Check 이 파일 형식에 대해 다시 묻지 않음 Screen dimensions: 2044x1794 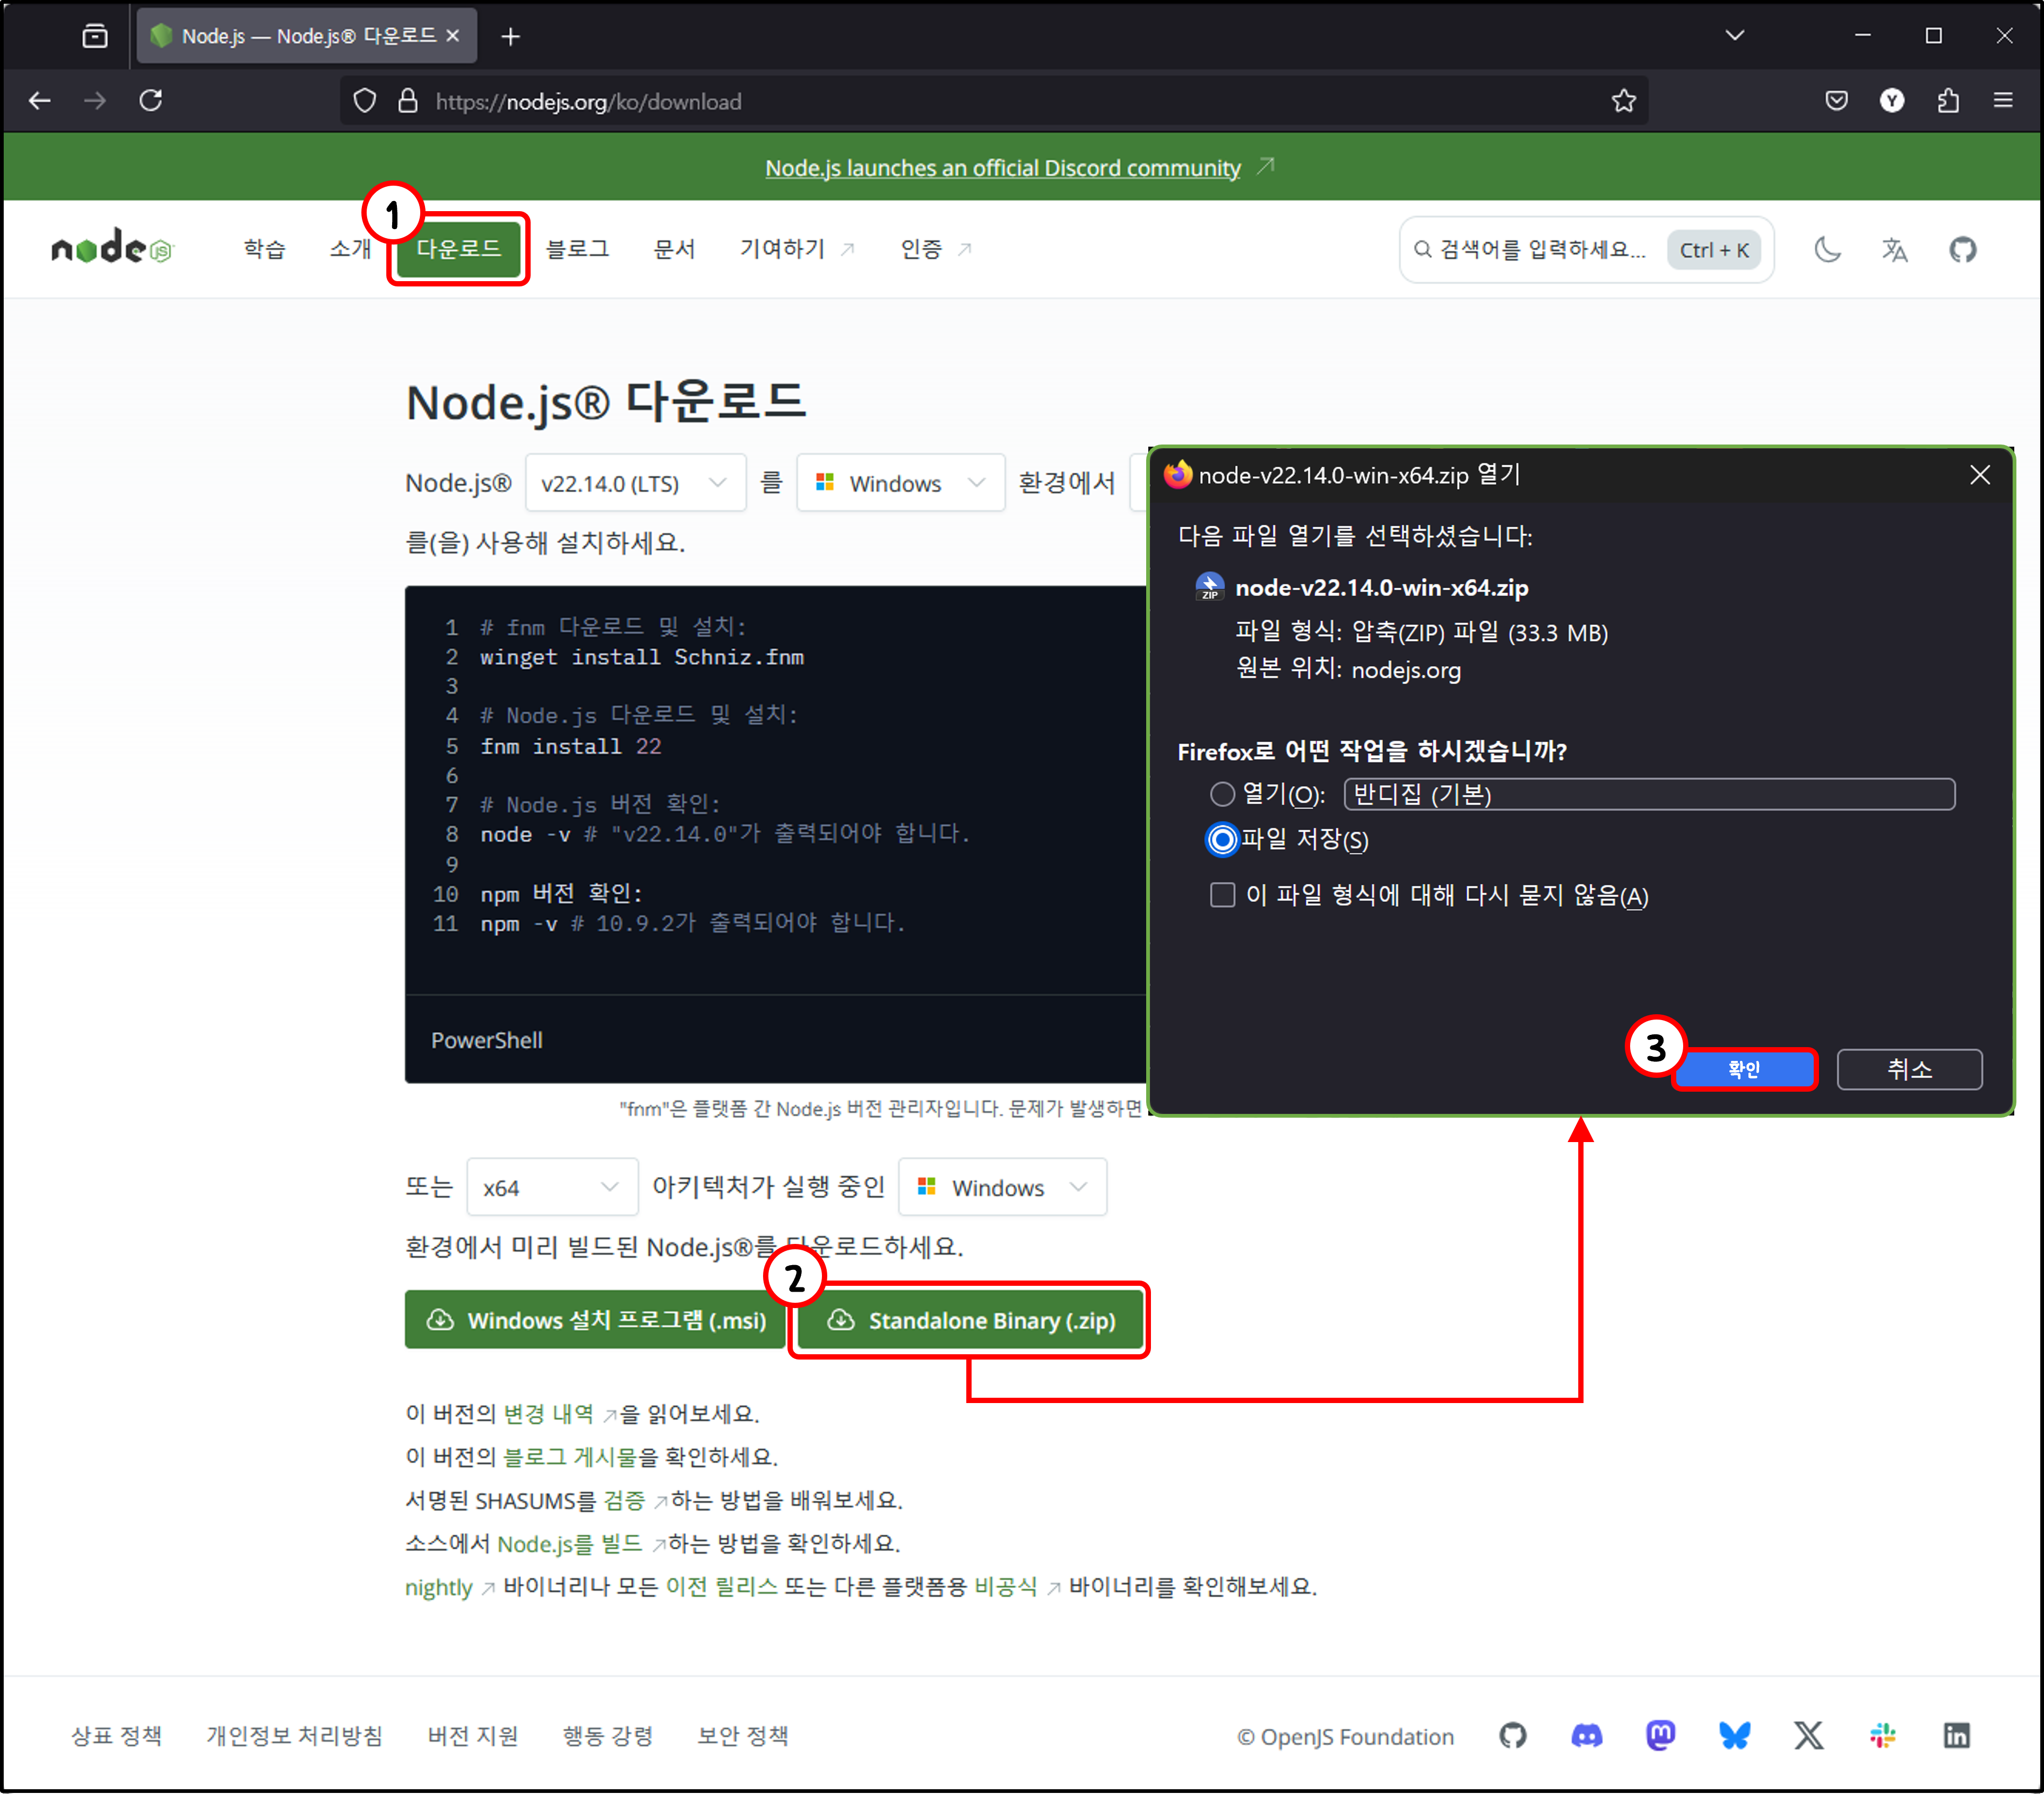coord(1222,894)
